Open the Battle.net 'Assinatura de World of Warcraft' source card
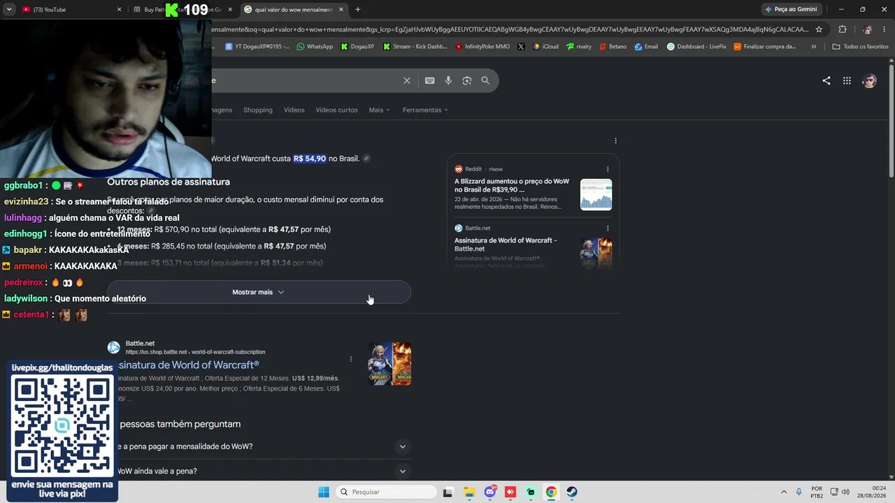Viewport: 895px width, 503px height. point(506,245)
